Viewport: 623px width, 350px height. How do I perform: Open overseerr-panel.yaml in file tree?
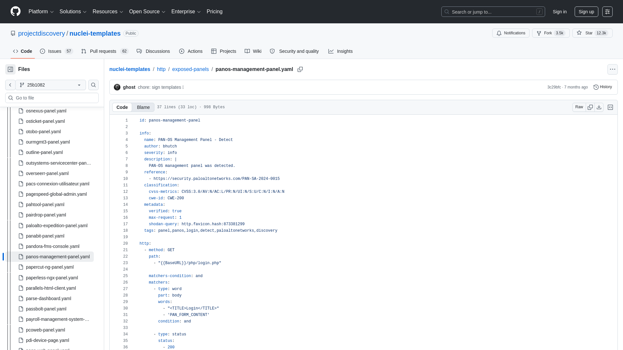(x=47, y=173)
